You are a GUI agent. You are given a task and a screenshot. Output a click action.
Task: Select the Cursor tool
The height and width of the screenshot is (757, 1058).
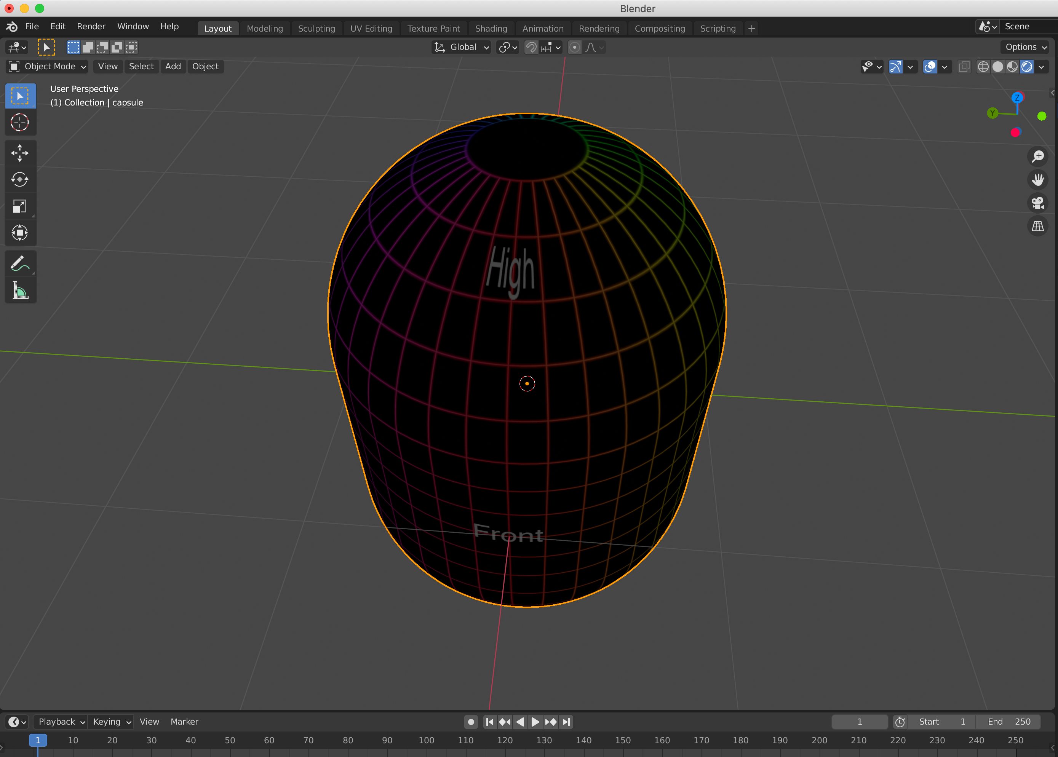(x=19, y=123)
